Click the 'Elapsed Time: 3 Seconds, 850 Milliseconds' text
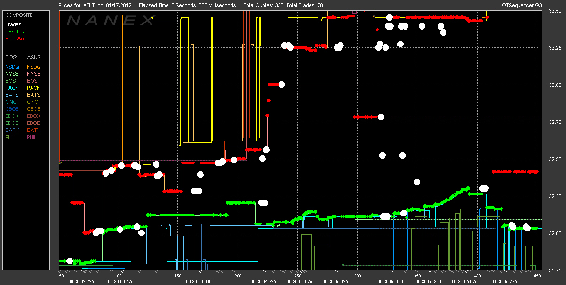 coord(188,5)
